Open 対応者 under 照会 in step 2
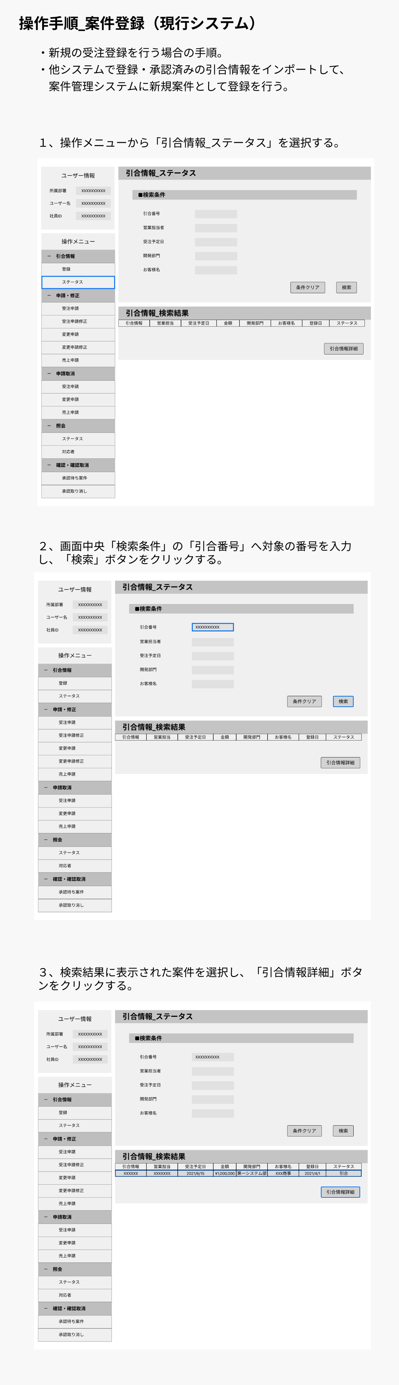Image resolution: width=399 pixels, height=1385 pixels. coord(75,866)
